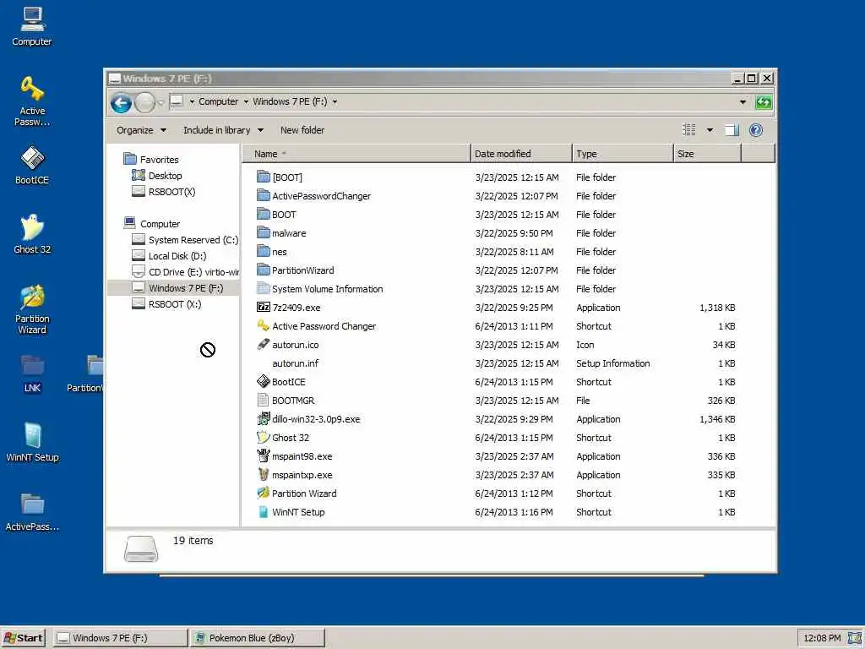The height and width of the screenshot is (649, 865).
Task: Expand the root breadcrumb arrow before Computer
Action: coord(192,101)
